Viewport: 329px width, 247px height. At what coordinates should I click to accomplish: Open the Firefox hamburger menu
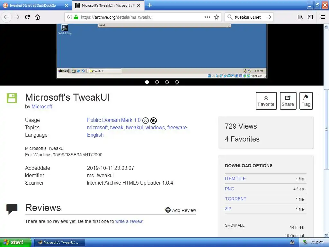(323, 17)
